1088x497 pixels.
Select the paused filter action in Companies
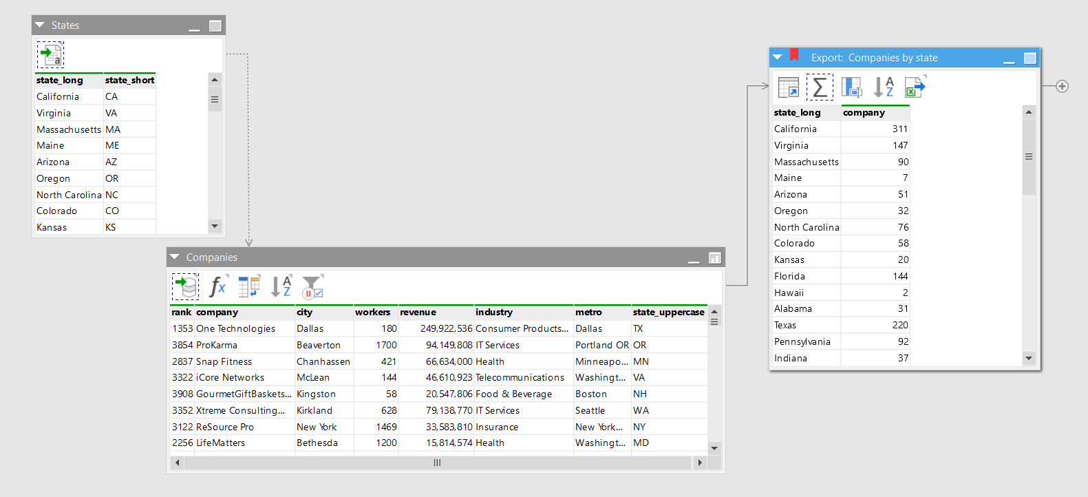click(x=312, y=286)
